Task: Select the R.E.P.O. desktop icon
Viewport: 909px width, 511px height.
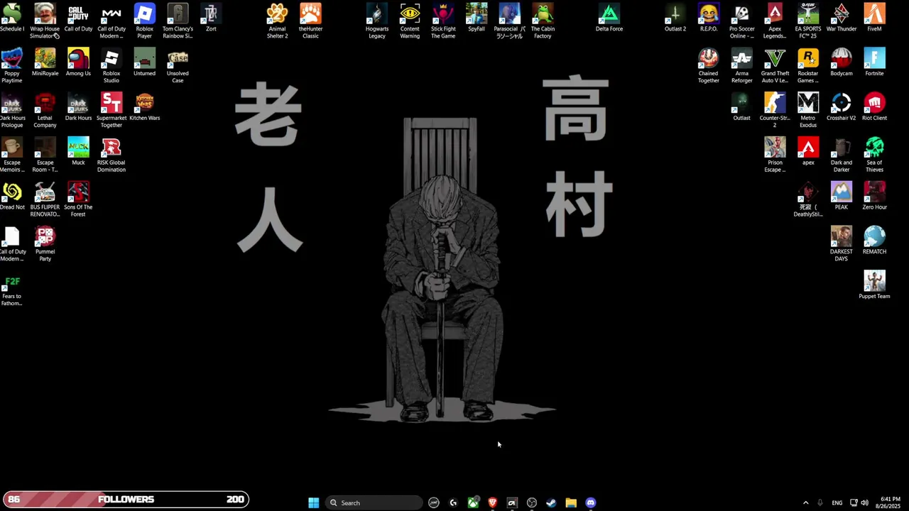Action: pos(709,18)
